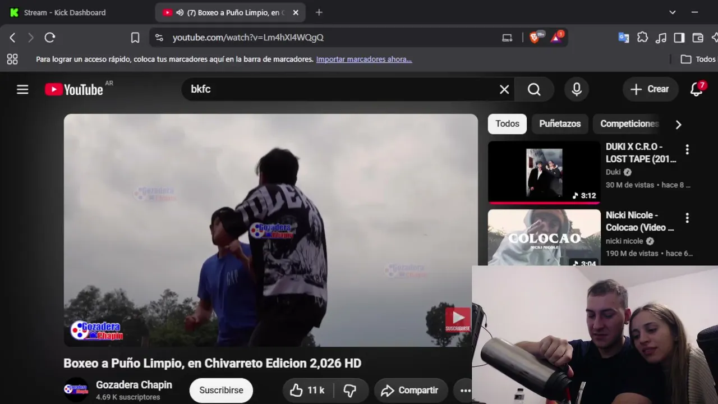This screenshot has height=404, width=718.
Task: Open the apps grid in the bookmarks bar
Action: point(12,59)
